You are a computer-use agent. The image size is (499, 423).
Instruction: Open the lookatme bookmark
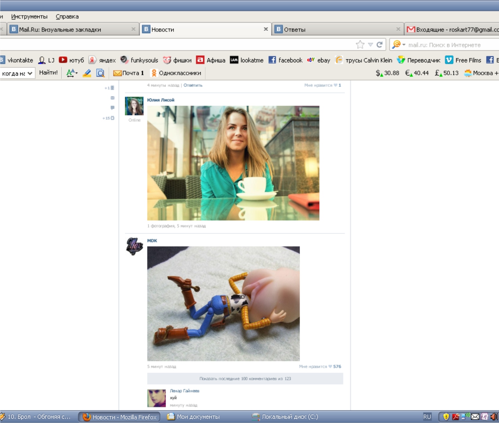coord(247,60)
